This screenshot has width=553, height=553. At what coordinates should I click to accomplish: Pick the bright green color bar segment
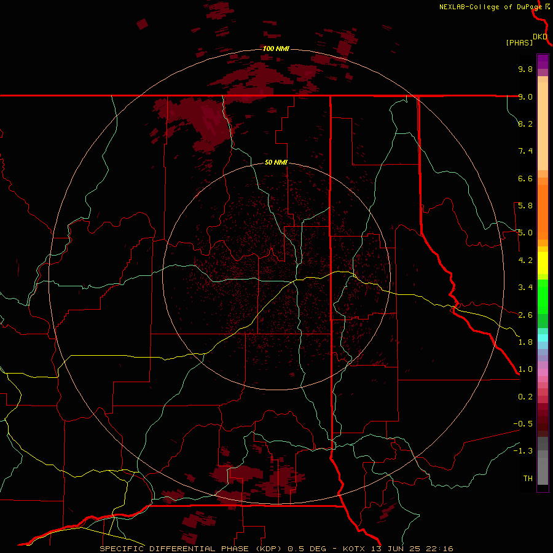pos(543,296)
